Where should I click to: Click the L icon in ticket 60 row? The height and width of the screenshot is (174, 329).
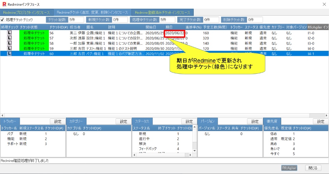[x=9, y=54]
